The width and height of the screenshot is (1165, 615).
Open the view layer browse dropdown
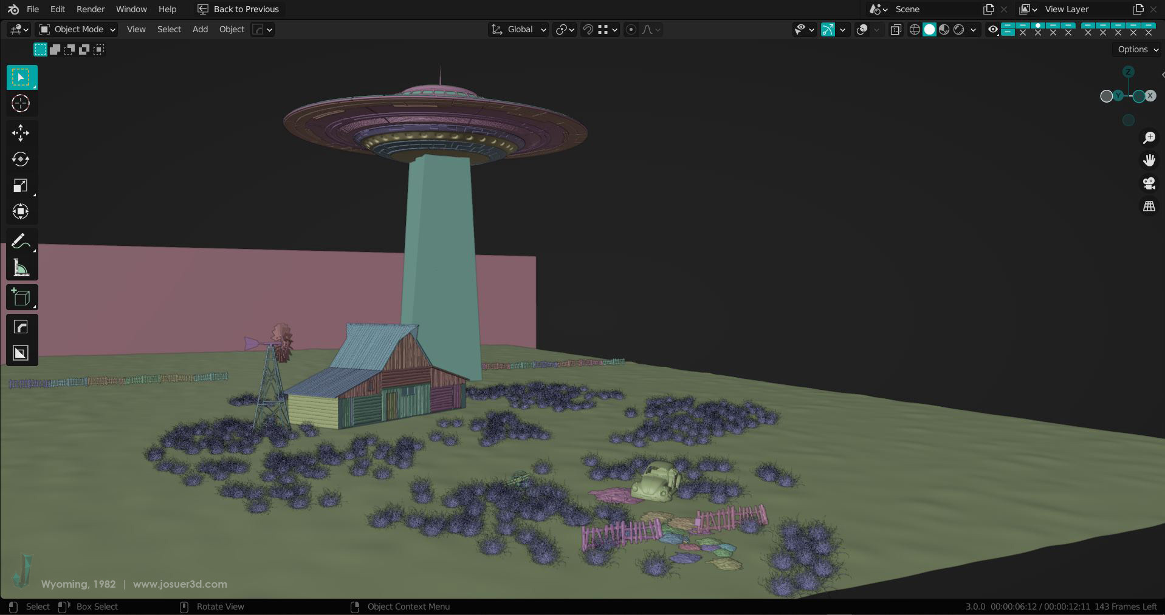[1028, 9]
